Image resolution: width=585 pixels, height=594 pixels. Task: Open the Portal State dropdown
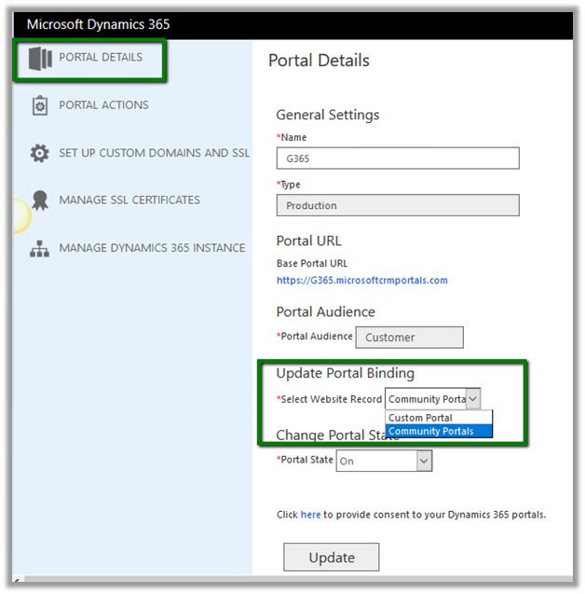pyautogui.click(x=384, y=461)
